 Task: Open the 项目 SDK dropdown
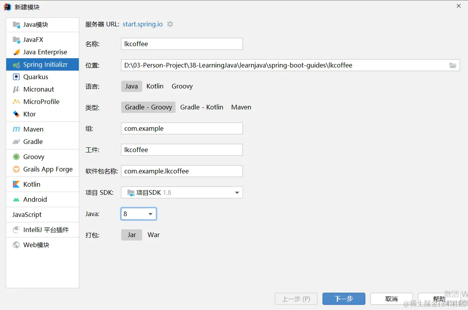click(x=182, y=192)
